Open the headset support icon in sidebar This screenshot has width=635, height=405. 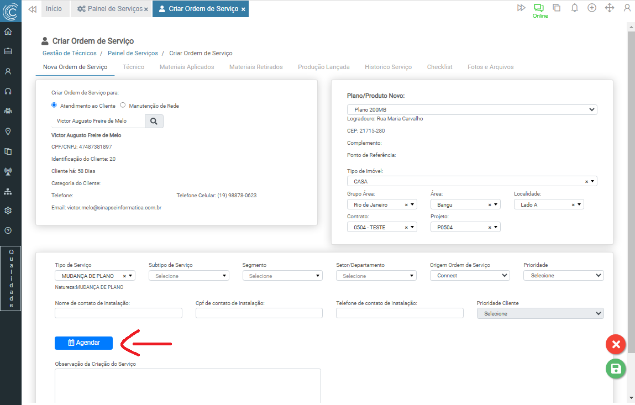[x=8, y=91]
